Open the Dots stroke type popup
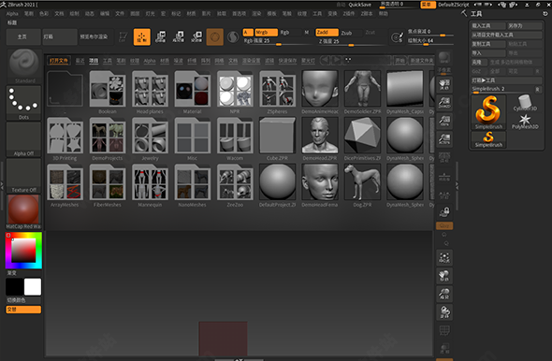This screenshot has width=552, height=361. click(x=23, y=103)
